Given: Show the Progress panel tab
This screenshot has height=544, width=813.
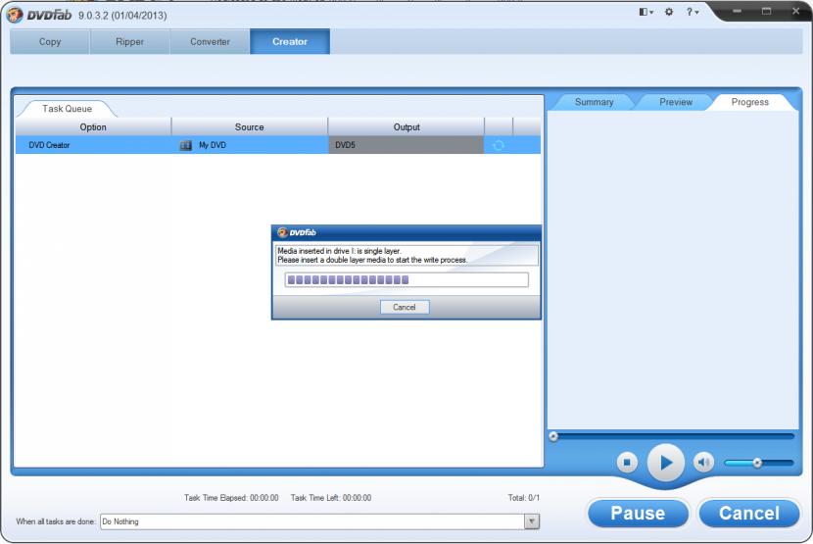Looking at the screenshot, I should coord(749,102).
